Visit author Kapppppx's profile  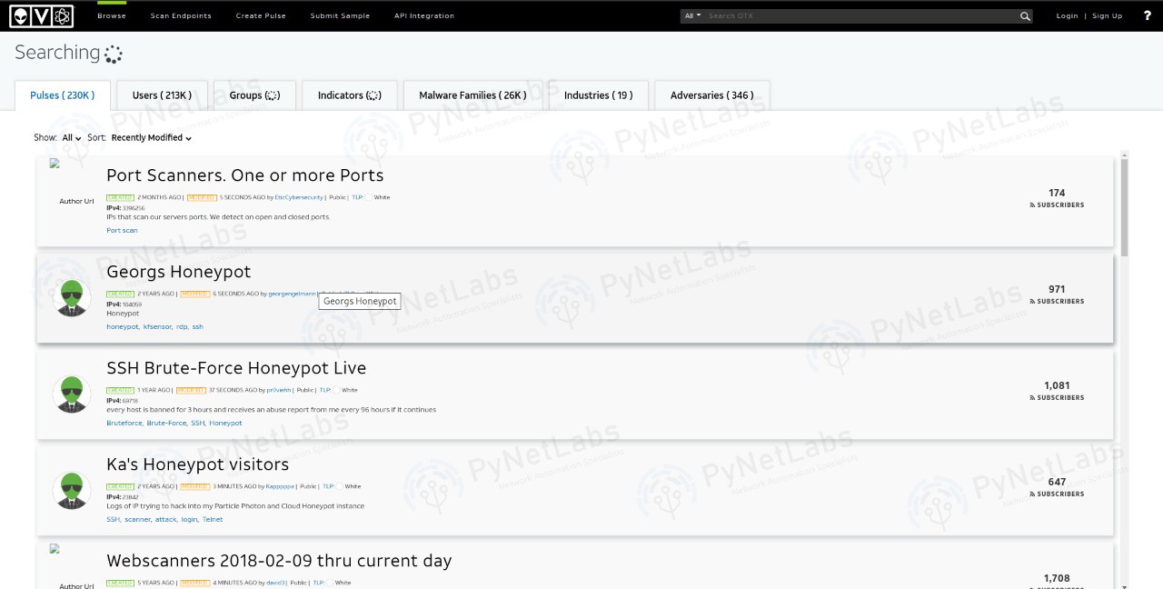pyautogui.click(x=280, y=486)
